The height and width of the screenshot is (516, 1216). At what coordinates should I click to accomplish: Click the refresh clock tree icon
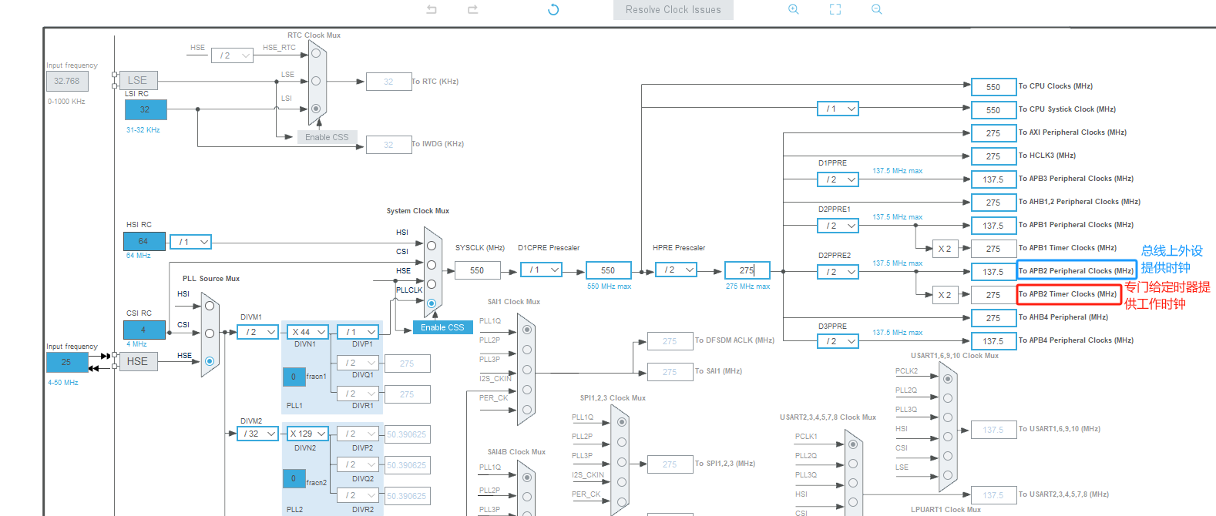(x=553, y=9)
